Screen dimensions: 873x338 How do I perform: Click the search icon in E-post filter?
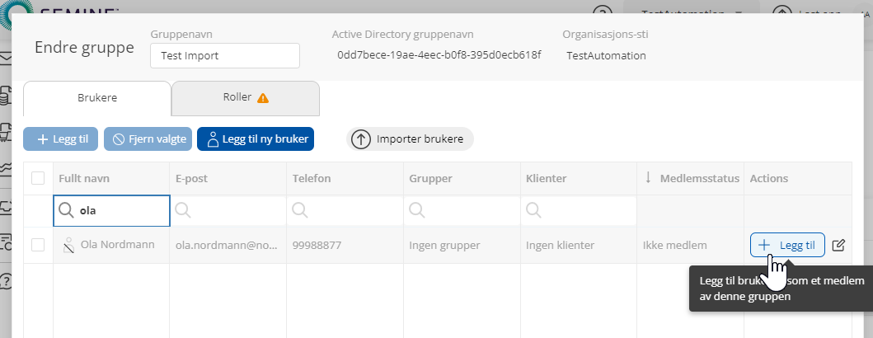tap(183, 210)
